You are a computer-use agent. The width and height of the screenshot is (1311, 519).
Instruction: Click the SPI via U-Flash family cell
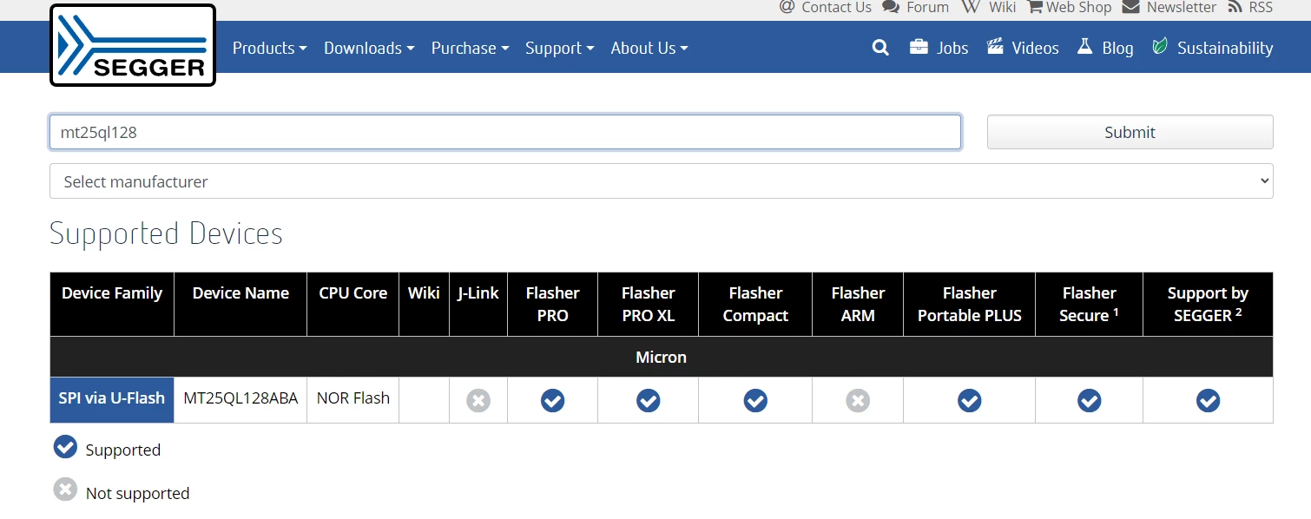(112, 400)
